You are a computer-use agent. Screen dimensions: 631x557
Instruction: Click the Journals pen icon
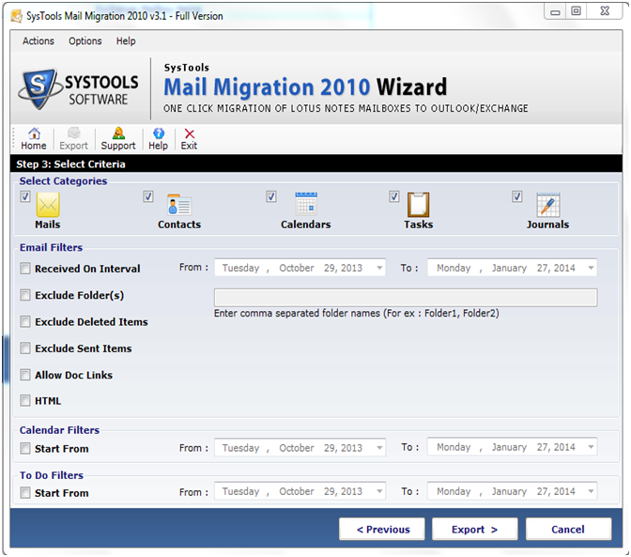[548, 205]
